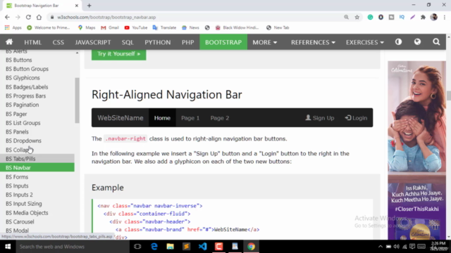Click the address bar URL
Screen dimensions: 451x253
click(106, 17)
